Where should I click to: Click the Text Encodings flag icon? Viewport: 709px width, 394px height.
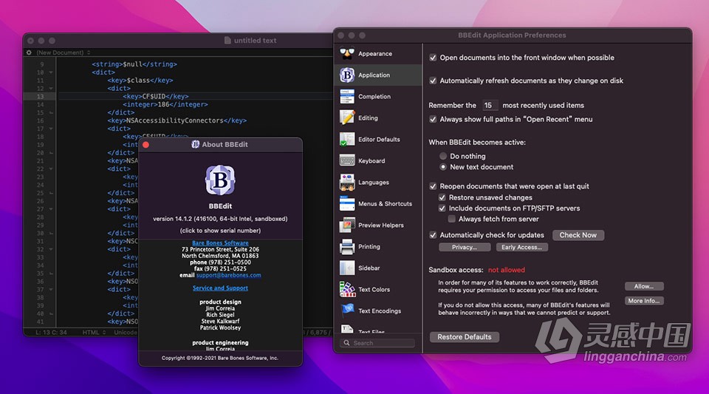coord(347,310)
